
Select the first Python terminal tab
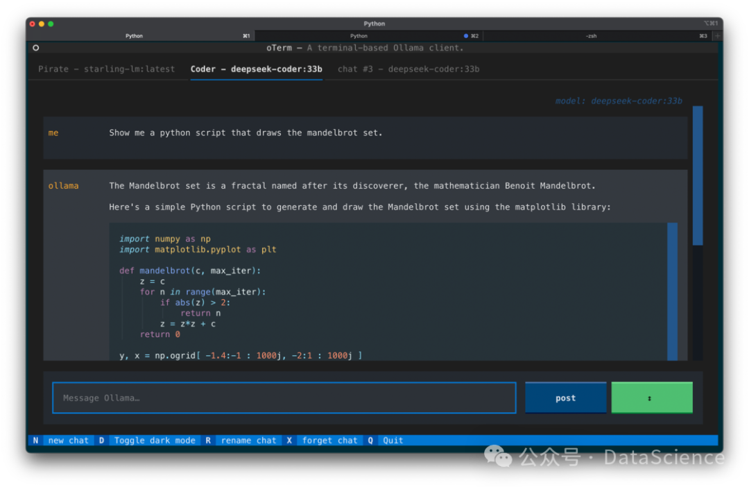coord(134,35)
